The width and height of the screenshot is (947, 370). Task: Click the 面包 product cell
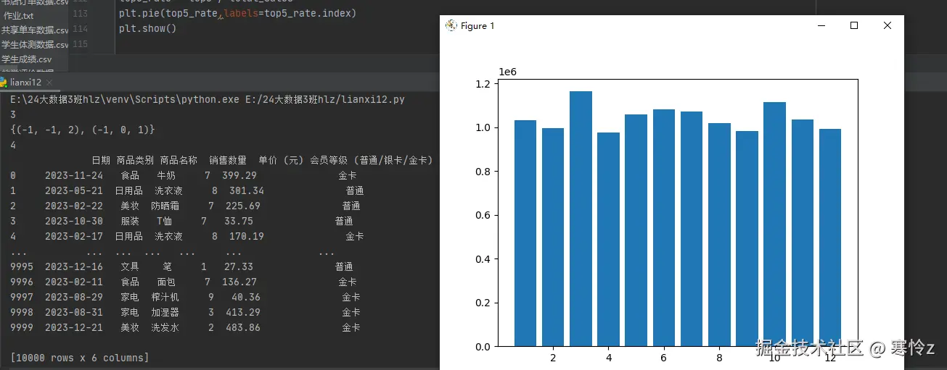pos(166,282)
